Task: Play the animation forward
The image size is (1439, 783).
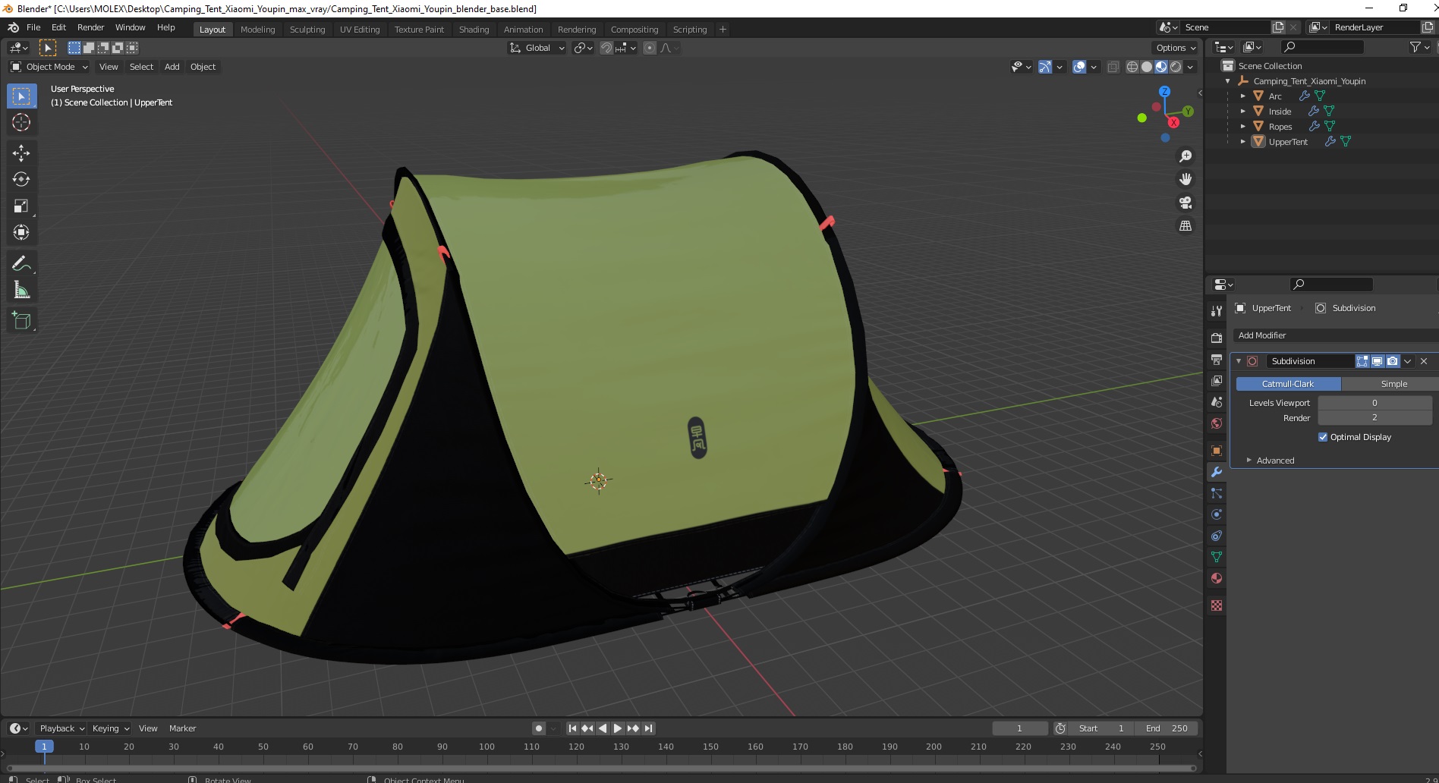Action: pos(617,728)
